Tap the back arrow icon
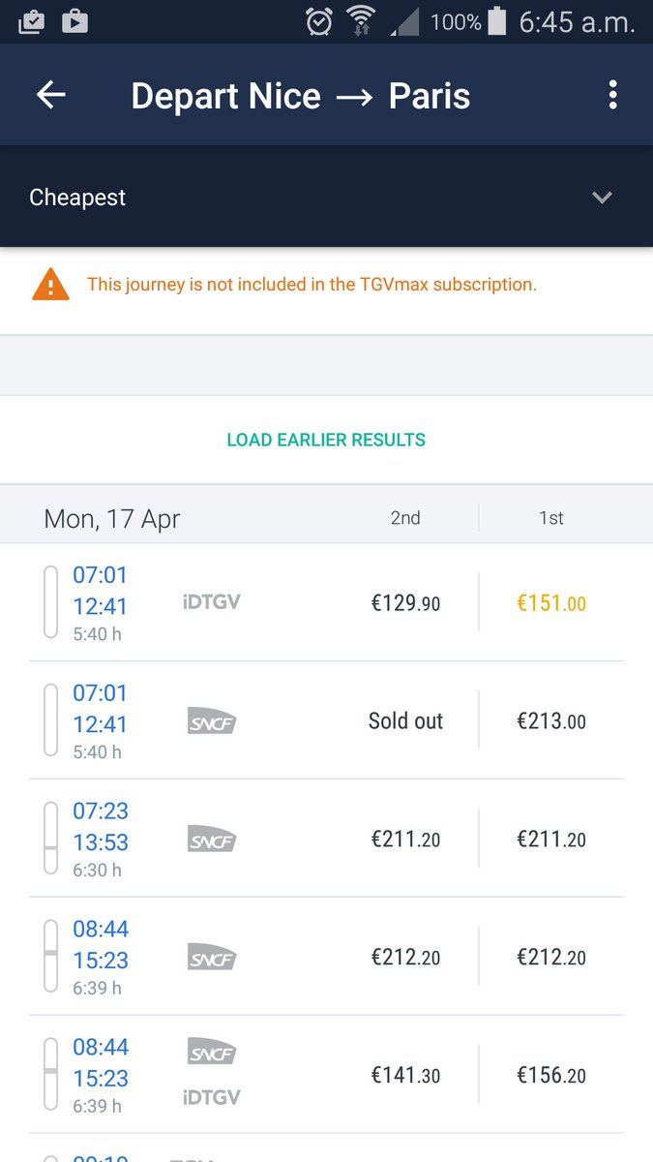This screenshot has height=1162, width=653. click(x=51, y=95)
